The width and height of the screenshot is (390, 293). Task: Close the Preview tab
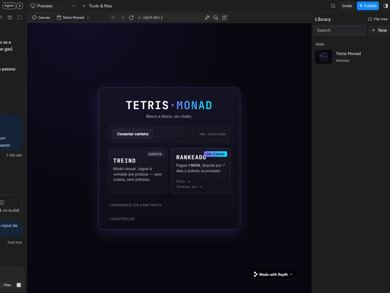(73, 6)
